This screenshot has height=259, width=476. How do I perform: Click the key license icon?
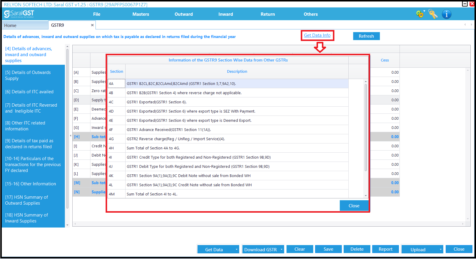(x=433, y=14)
